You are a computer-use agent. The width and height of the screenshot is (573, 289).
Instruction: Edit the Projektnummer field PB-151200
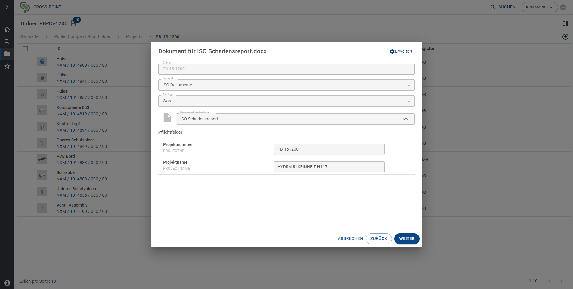[x=329, y=149]
